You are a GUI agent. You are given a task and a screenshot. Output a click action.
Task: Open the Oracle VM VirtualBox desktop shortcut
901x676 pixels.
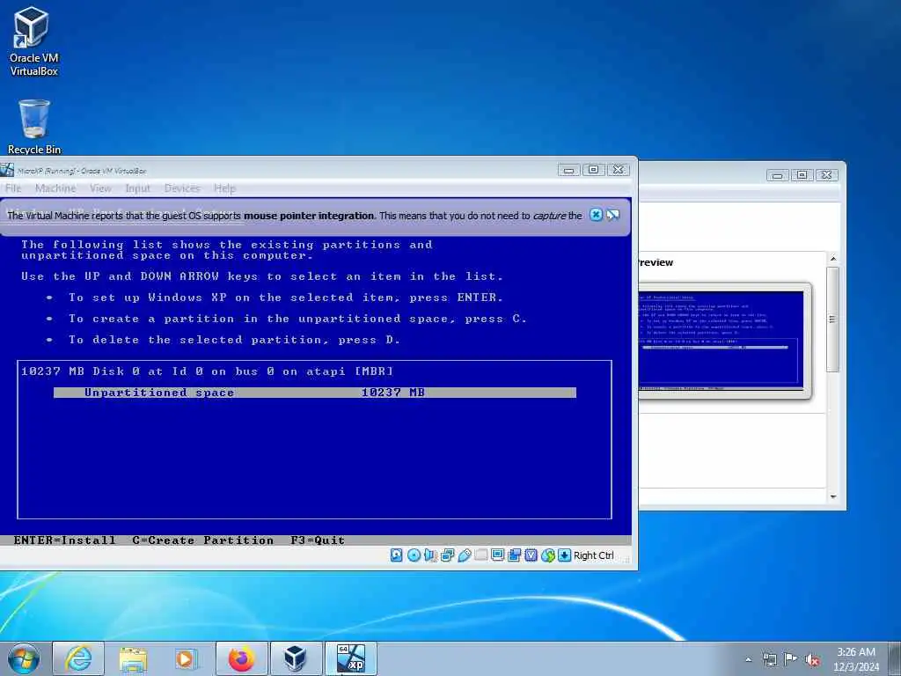[33, 41]
